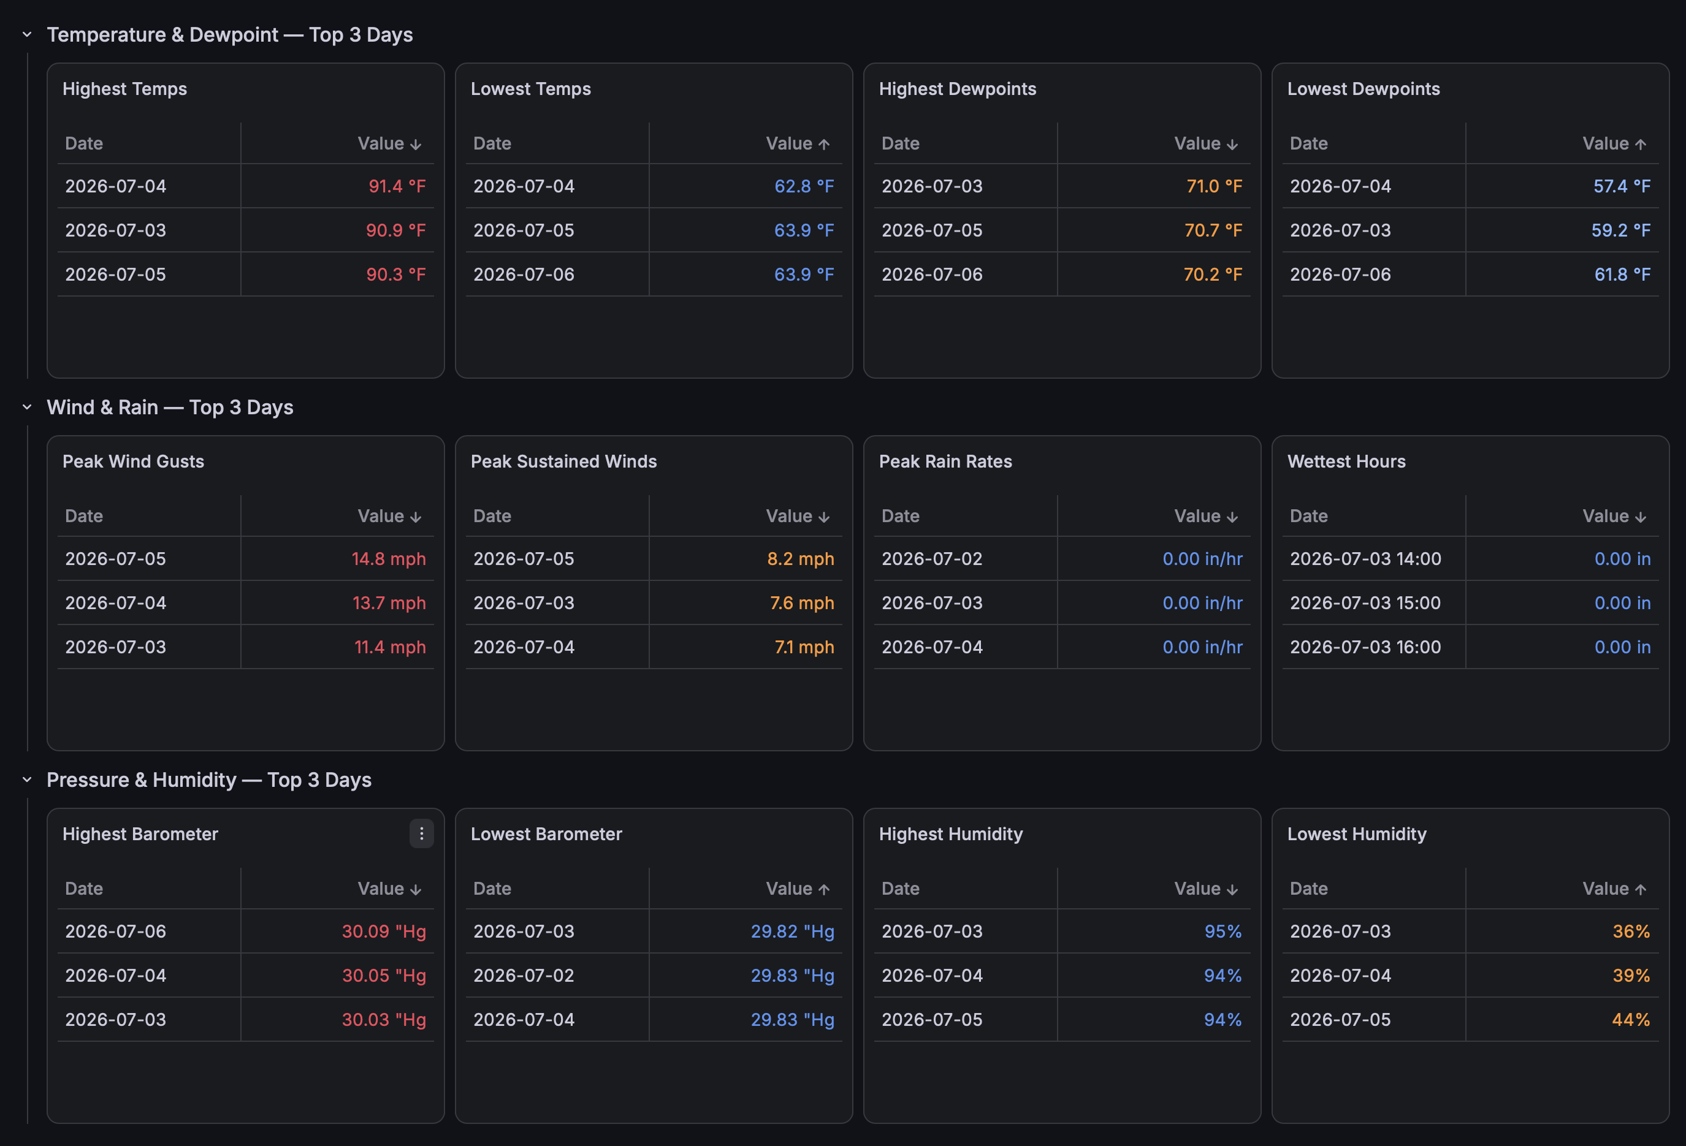The width and height of the screenshot is (1686, 1146).
Task: Click Date header in Lowest Temps
Action: click(x=492, y=143)
